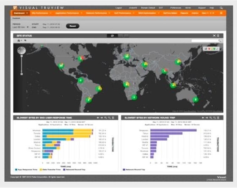Zoom out on Network Round Trip chart
The width and height of the screenshot is (237, 188).
click(x=214, y=118)
